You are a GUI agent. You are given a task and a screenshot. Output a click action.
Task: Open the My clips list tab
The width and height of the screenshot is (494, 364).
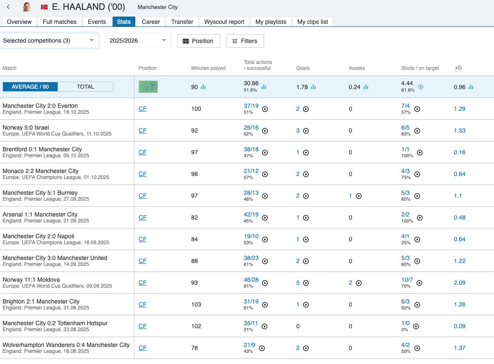[313, 22]
